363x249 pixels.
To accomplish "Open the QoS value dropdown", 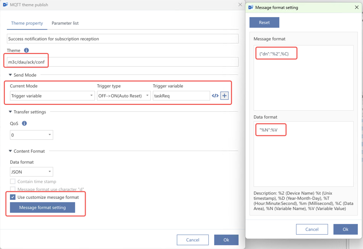I will point(32,135).
